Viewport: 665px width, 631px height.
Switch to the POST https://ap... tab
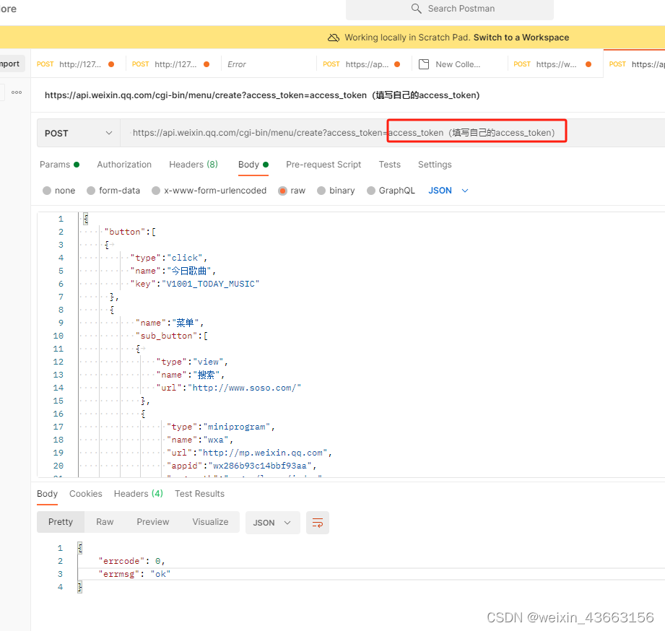pyautogui.click(x=364, y=64)
